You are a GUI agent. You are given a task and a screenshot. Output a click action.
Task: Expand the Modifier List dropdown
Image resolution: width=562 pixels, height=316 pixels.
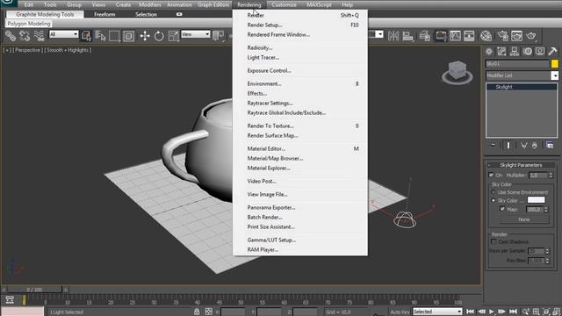point(554,75)
